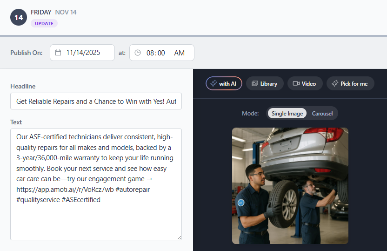The width and height of the screenshot is (387, 251).
Task: Click the mechanics image preview
Action: [x=290, y=185]
